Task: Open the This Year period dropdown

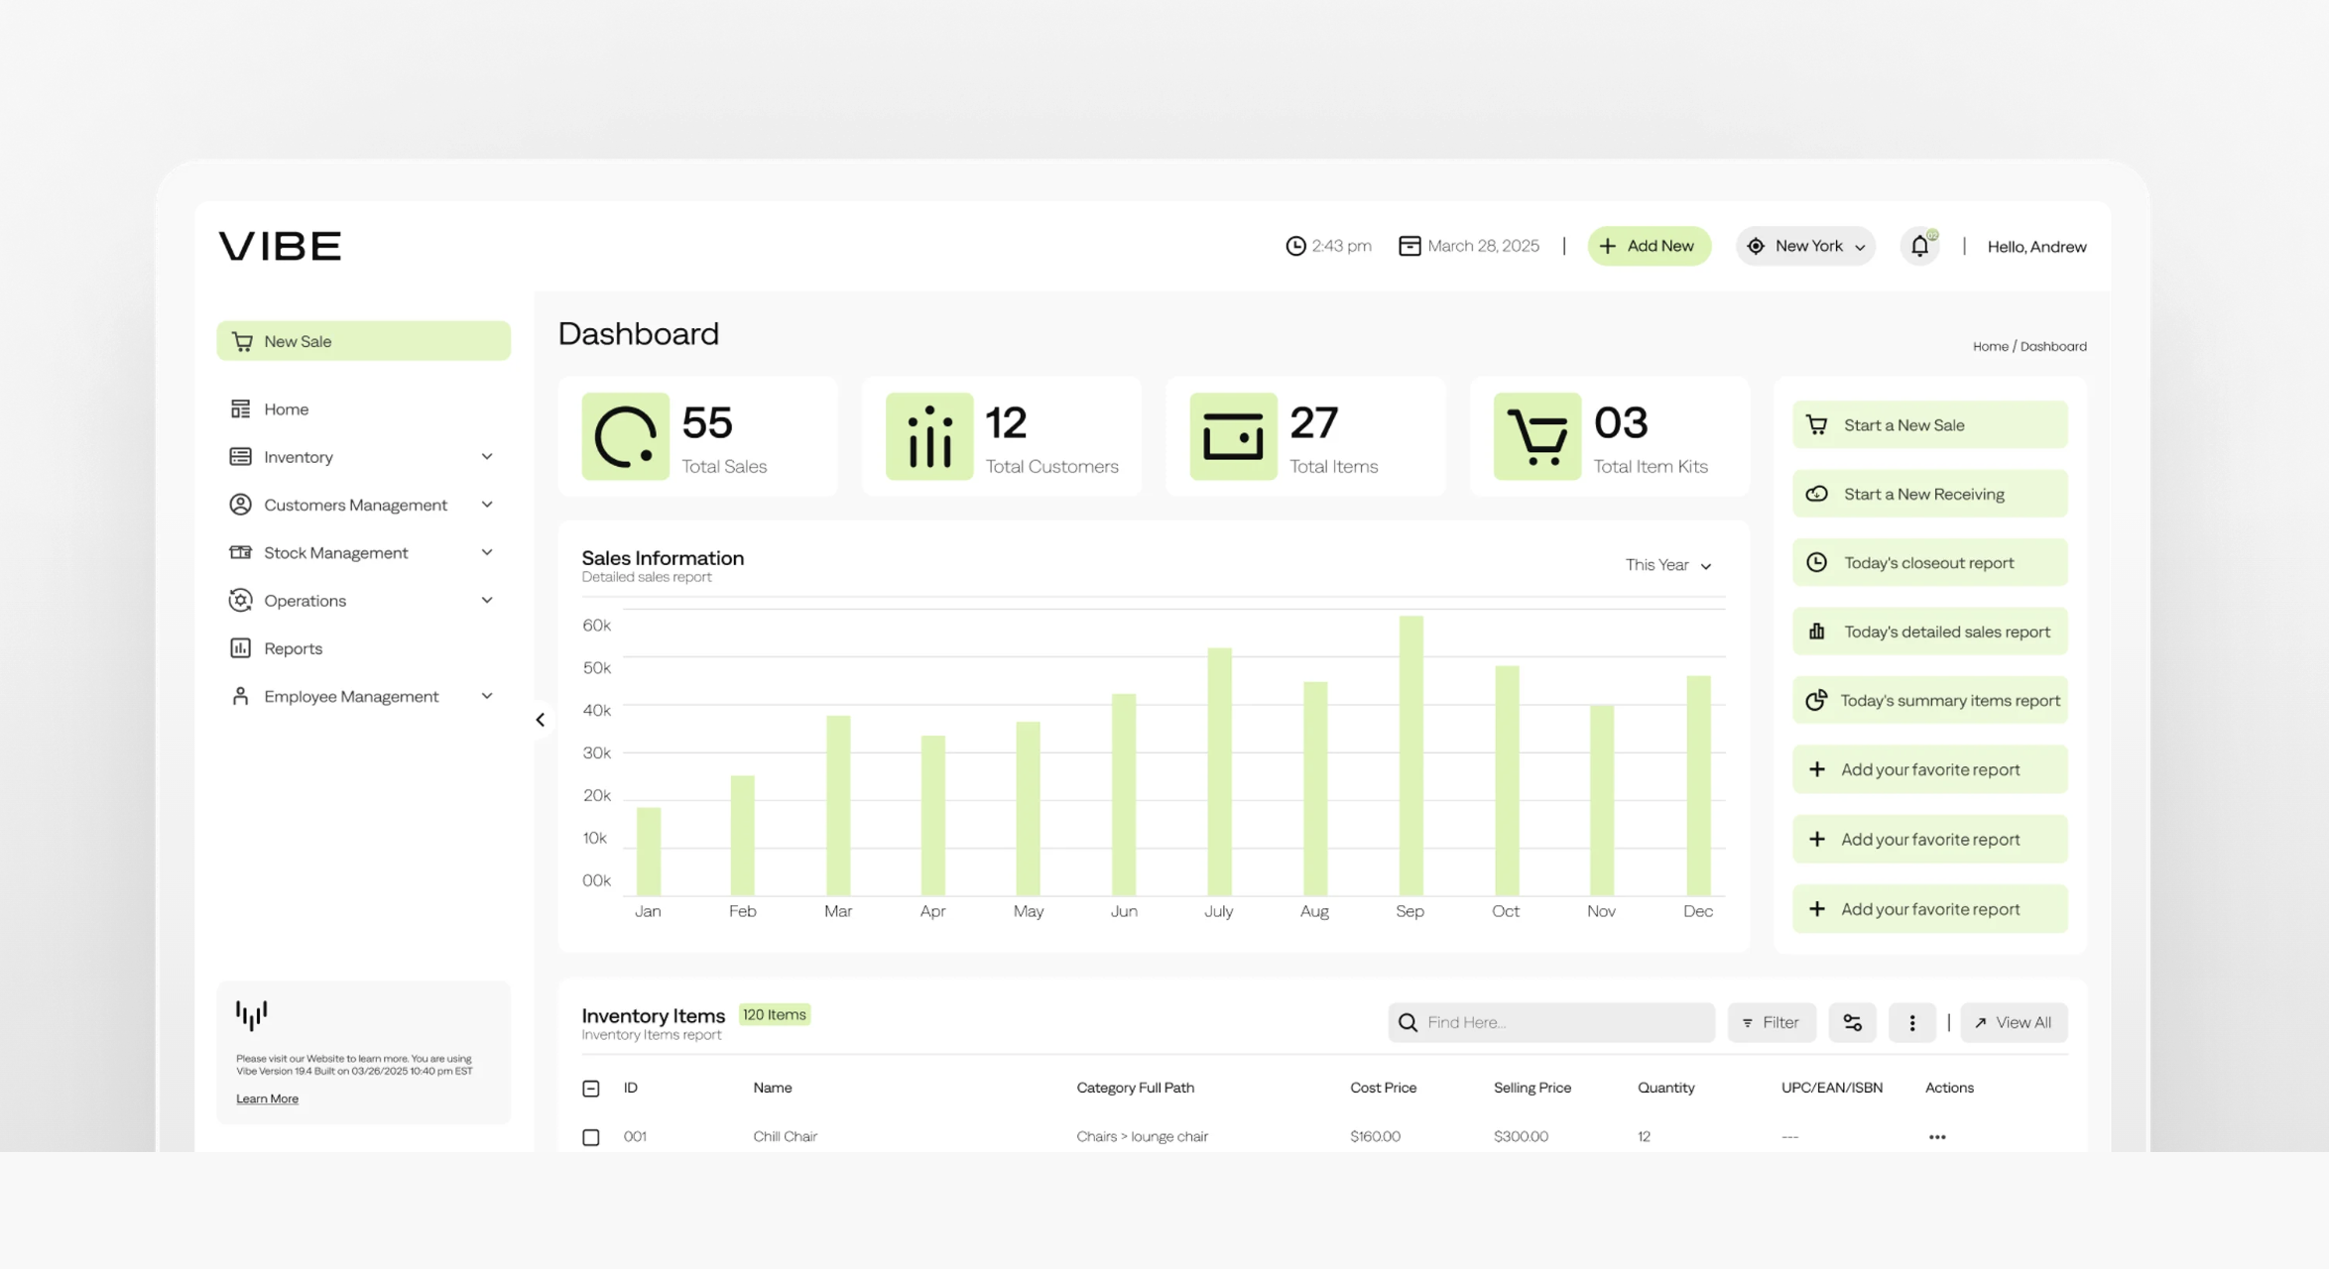Action: (x=1667, y=565)
